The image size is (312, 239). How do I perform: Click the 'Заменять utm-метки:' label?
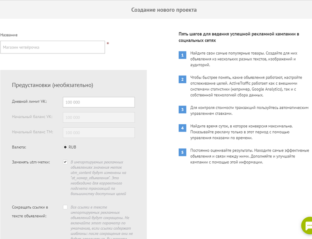(x=31, y=162)
